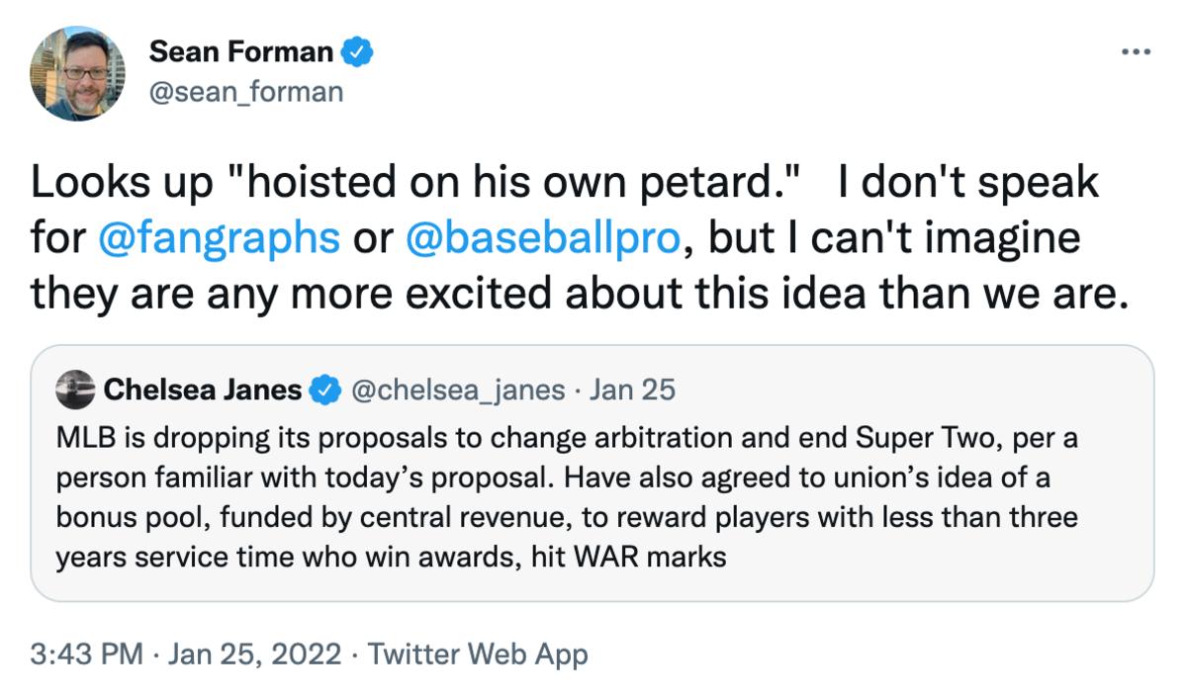Open the Sean Forman display name link
Viewport: 1187px width, 696px height.
pos(241,53)
